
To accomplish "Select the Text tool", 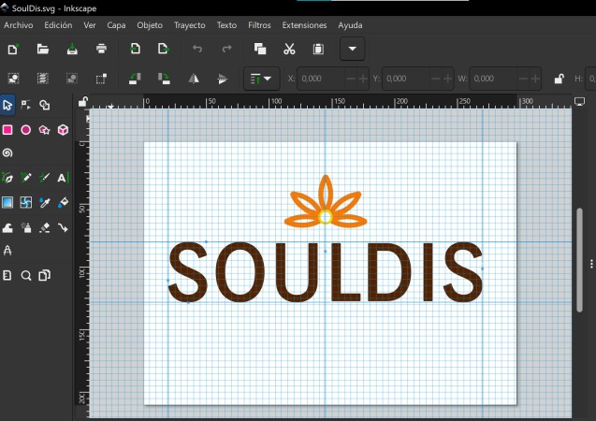I will point(63,178).
